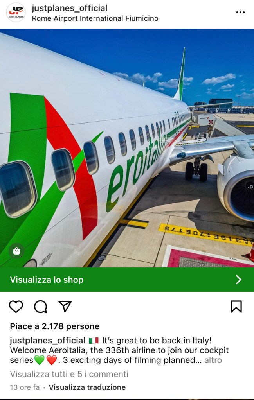
Task: Open comments with the speech bubble icon
Action: [x=41, y=307]
